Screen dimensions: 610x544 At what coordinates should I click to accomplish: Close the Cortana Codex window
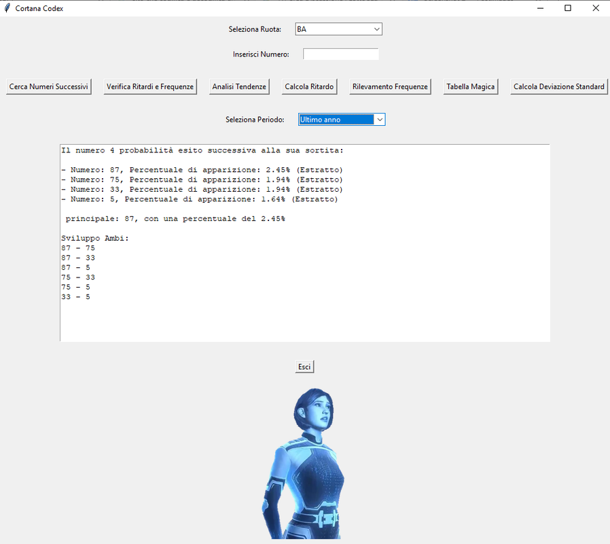[x=596, y=8]
